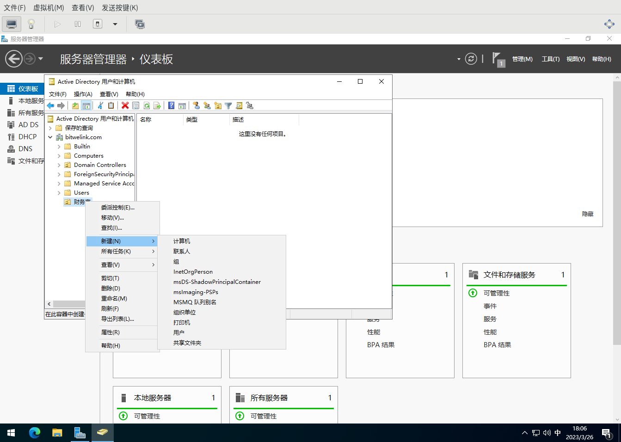Open File Explorer from taskbar

(x=57, y=433)
